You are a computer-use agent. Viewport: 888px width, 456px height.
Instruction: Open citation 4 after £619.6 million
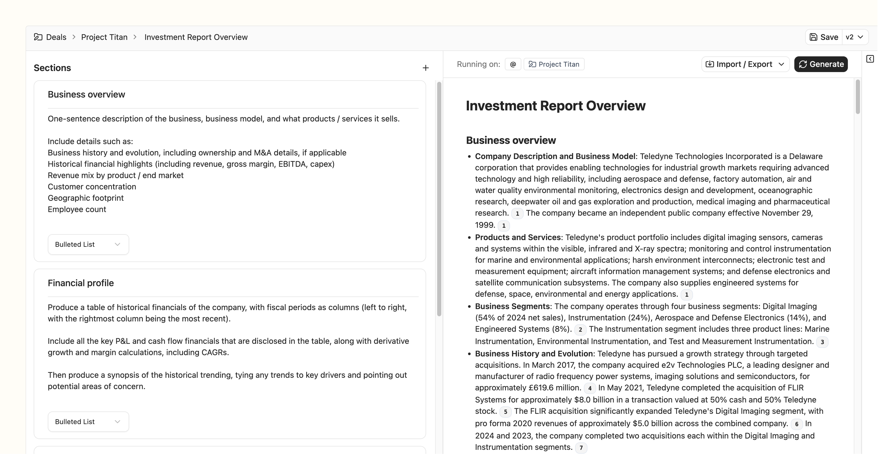point(590,388)
